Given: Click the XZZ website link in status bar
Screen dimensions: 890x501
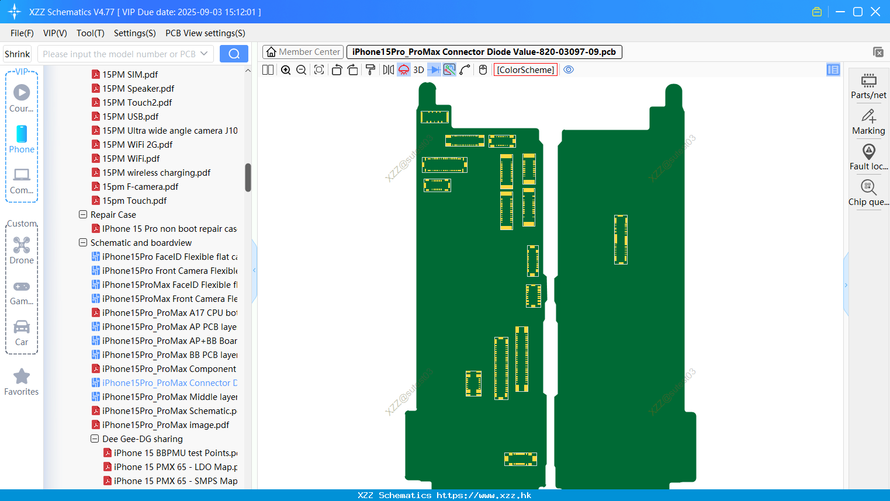Looking at the screenshot, I should 484,495.
